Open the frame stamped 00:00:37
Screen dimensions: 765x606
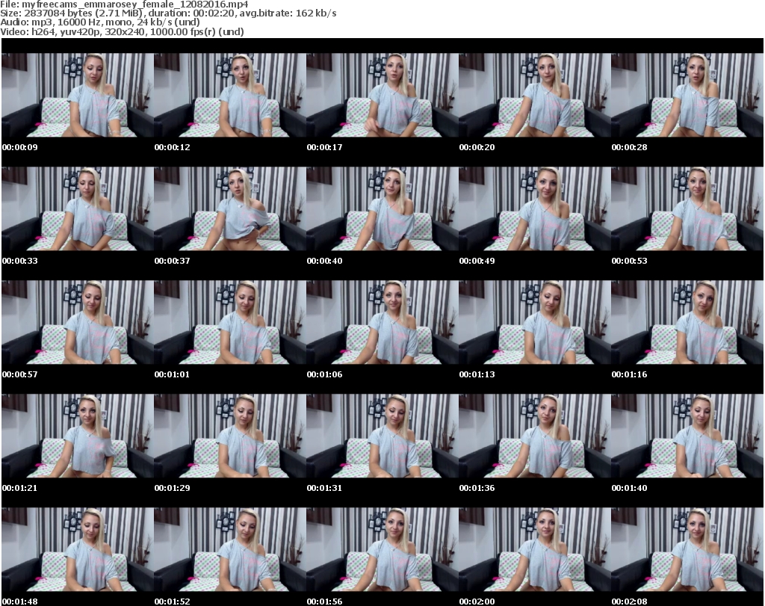click(x=230, y=208)
